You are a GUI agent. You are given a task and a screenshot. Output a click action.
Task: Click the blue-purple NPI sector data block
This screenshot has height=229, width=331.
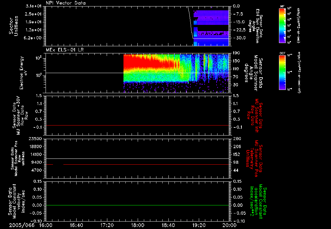[x=211, y=28]
